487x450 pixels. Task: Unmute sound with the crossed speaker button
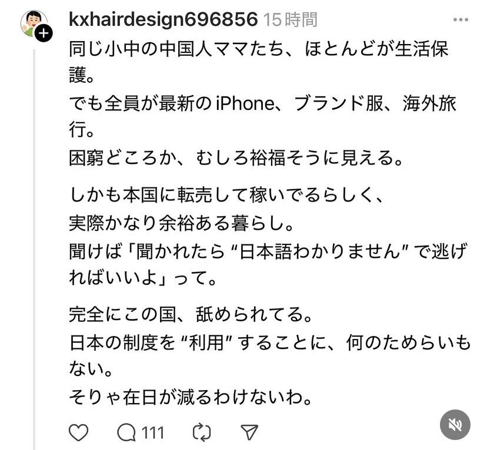click(455, 425)
